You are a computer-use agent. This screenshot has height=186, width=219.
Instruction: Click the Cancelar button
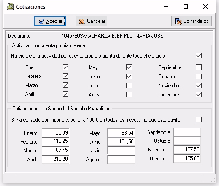[91, 21]
